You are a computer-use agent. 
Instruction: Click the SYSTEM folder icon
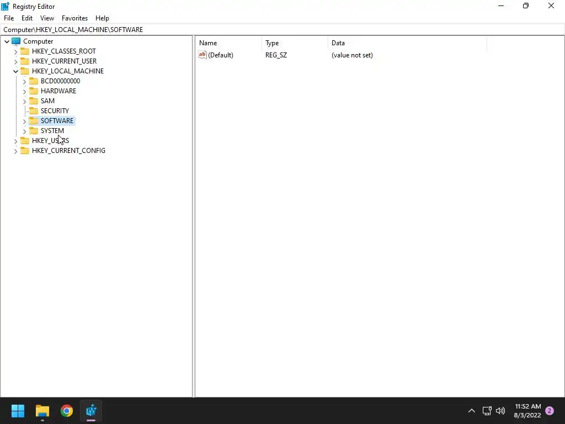coord(34,130)
